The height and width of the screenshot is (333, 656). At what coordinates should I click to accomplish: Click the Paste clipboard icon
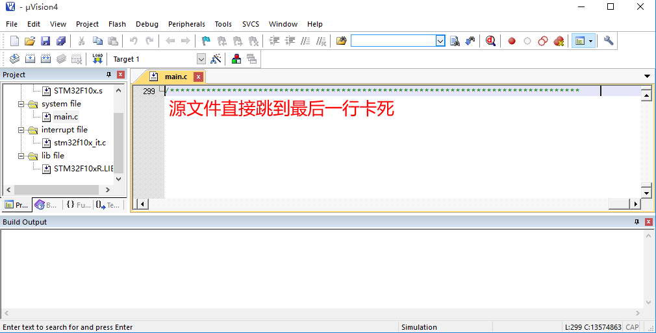113,41
